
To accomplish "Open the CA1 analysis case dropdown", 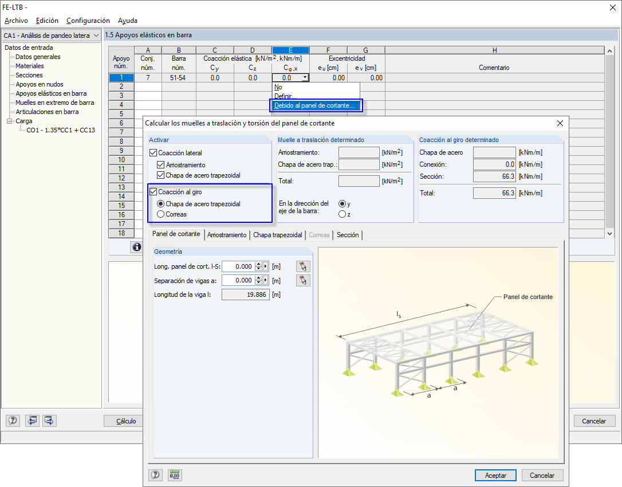I will point(96,36).
